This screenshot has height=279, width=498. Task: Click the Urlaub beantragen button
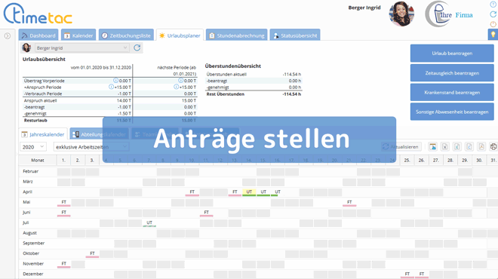(x=452, y=54)
